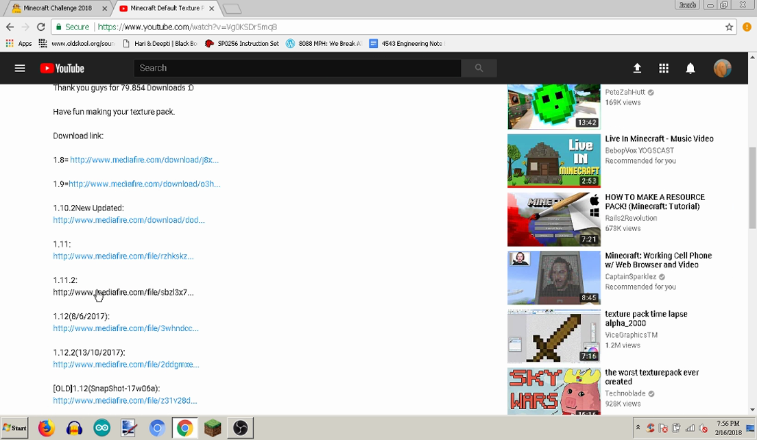The image size is (757, 440).
Task: Click the ViceGraphicsTM channel name
Action: 631,335
